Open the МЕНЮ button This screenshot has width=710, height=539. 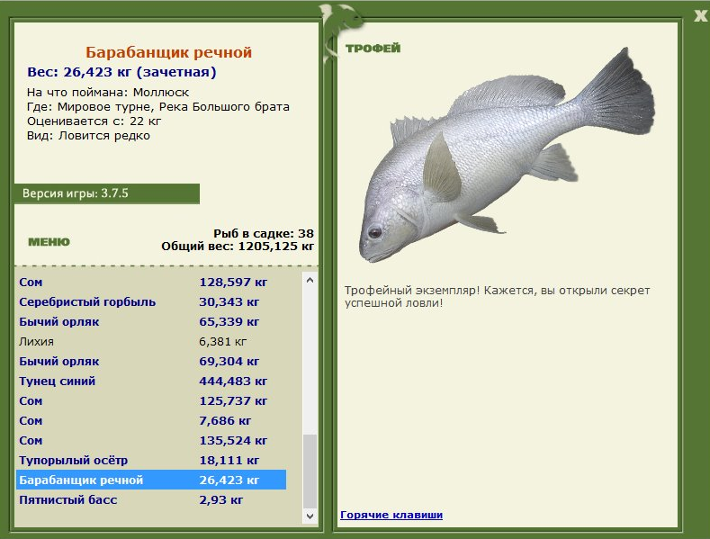(49, 242)
